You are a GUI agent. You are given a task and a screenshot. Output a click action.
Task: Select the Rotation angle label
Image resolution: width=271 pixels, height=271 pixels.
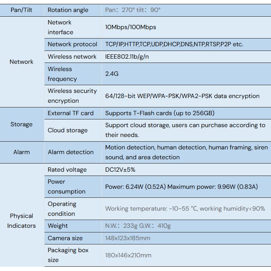click(68, 10)
